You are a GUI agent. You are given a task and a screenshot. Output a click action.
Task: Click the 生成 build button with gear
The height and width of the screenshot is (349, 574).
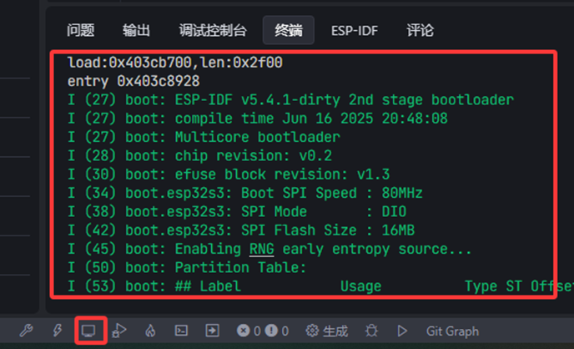pyautogui.click(x=326, y=331)
